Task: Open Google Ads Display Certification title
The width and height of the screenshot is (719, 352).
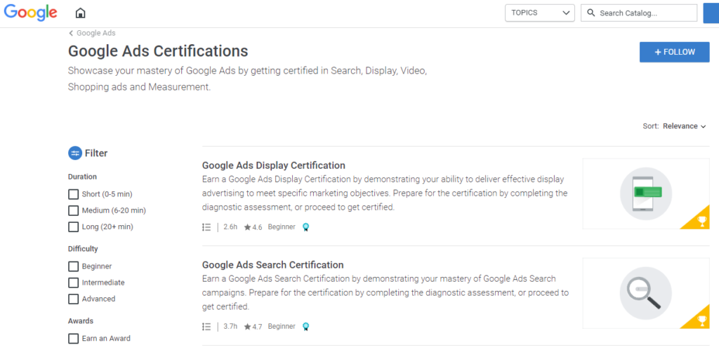Action: pyautogui.click(x=274, y=165)
